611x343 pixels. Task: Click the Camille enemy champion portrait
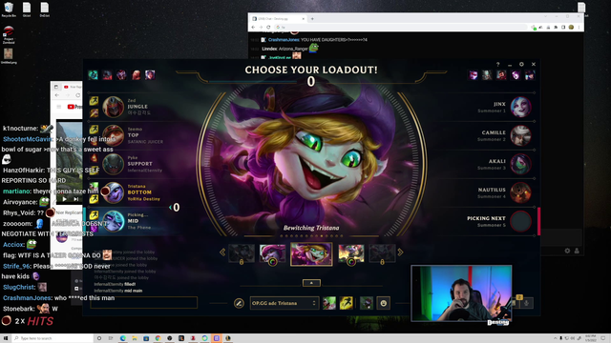[521, 135]
